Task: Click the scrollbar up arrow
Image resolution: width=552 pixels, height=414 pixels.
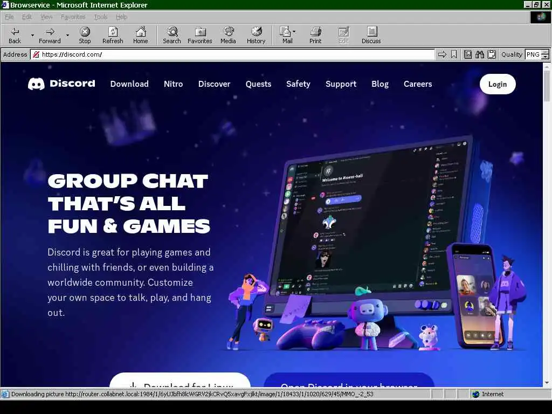Action: (547, 66)
